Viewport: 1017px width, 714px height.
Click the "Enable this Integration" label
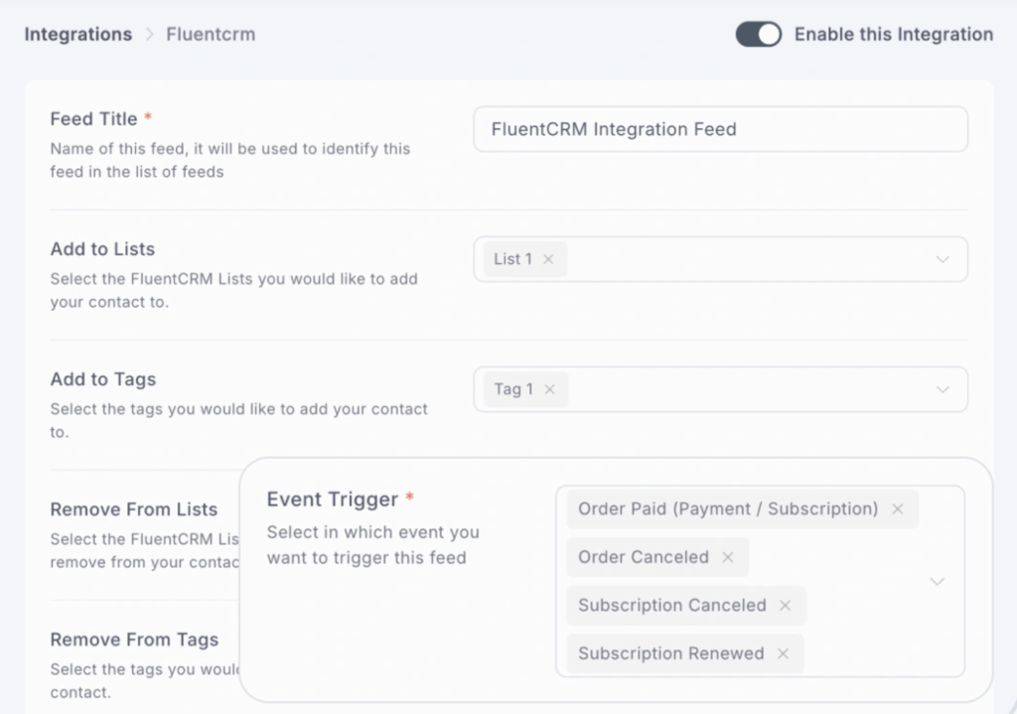point(893,34)
